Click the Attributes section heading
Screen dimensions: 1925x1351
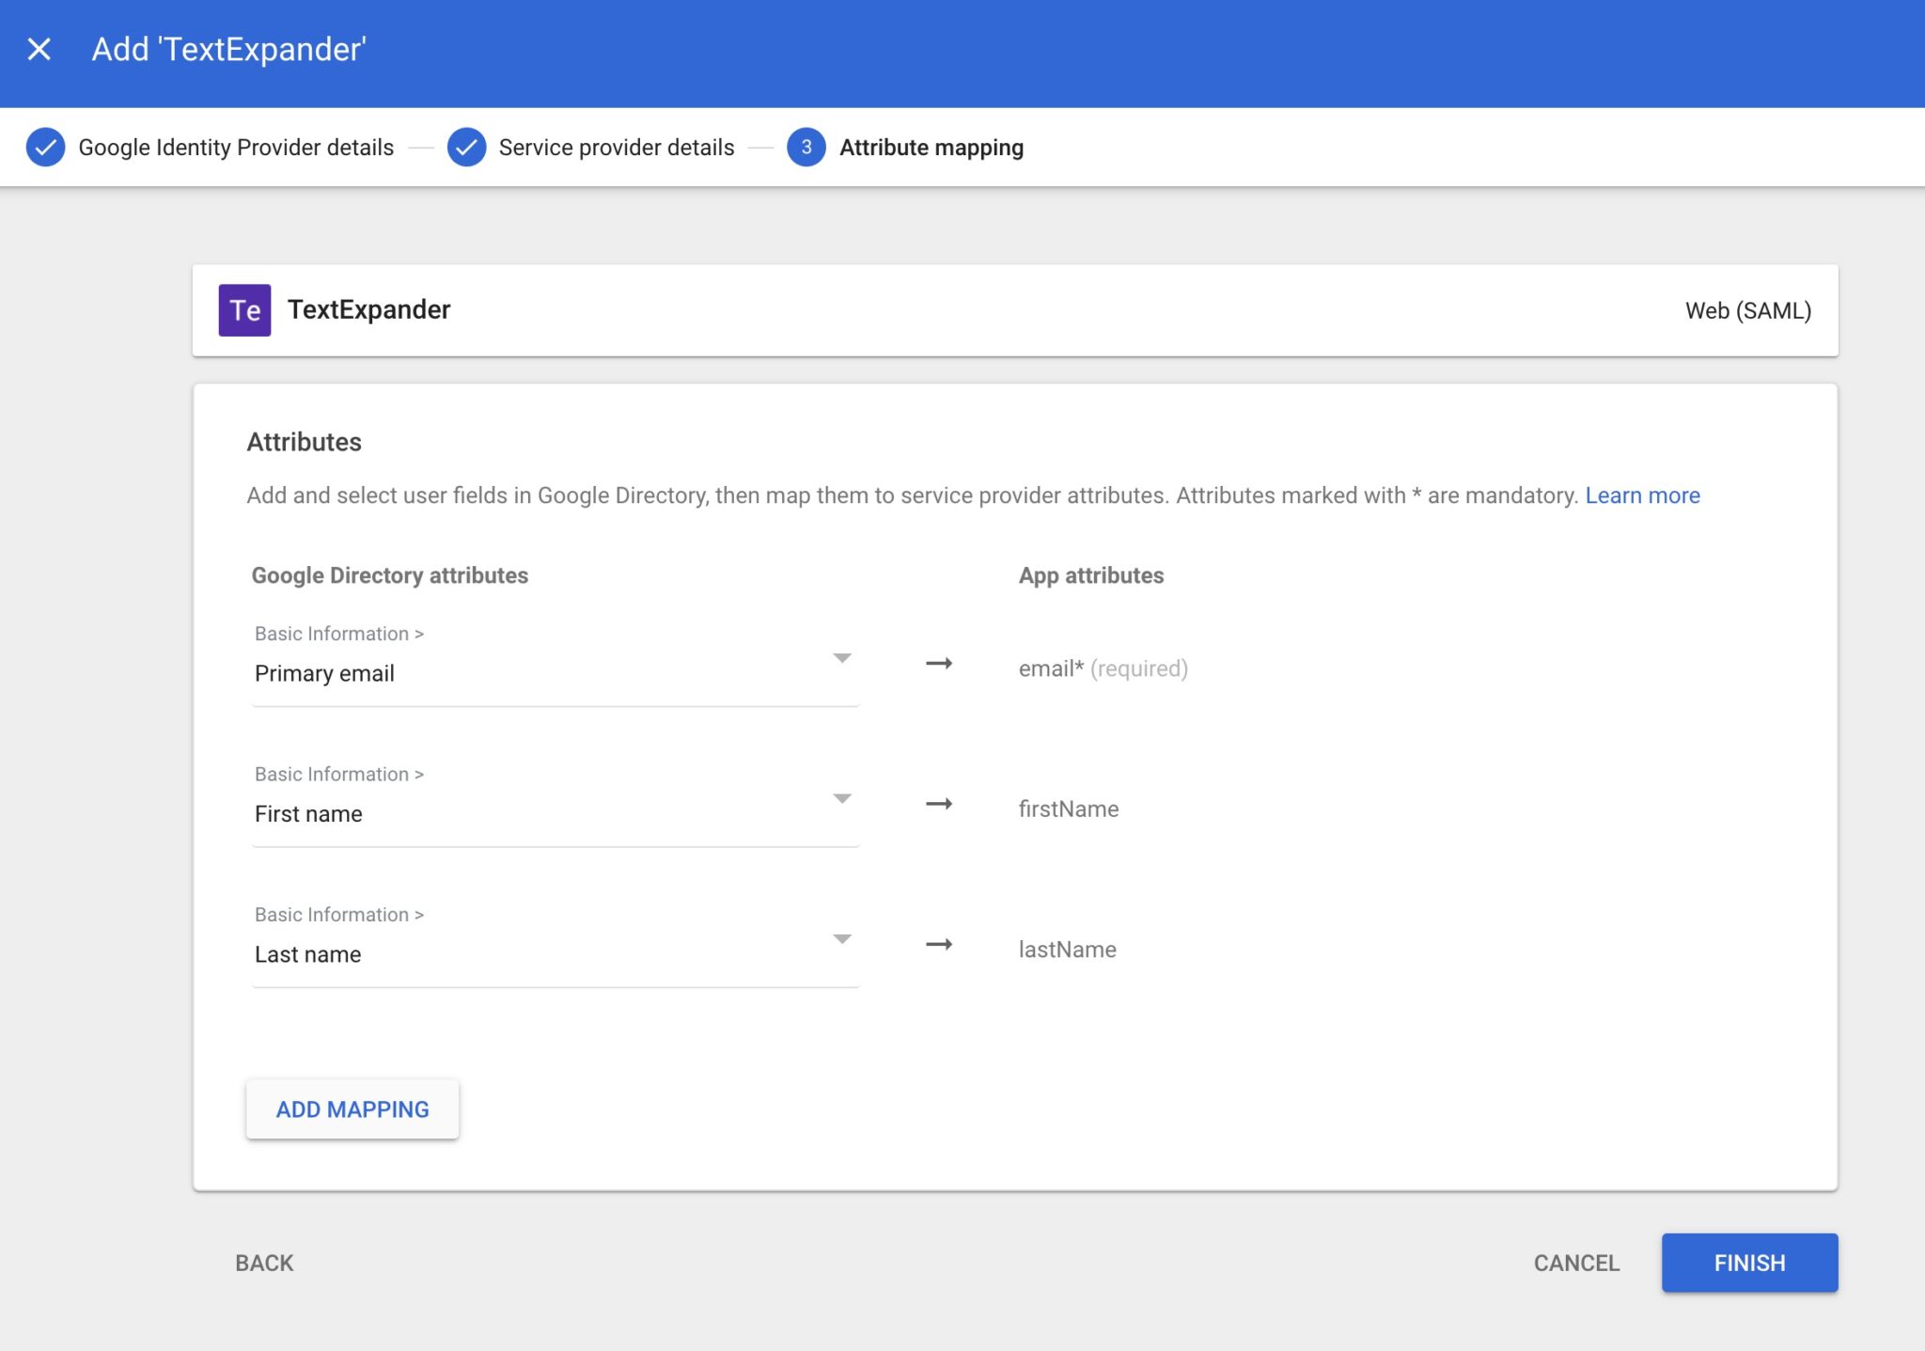(x=304, y=442)
